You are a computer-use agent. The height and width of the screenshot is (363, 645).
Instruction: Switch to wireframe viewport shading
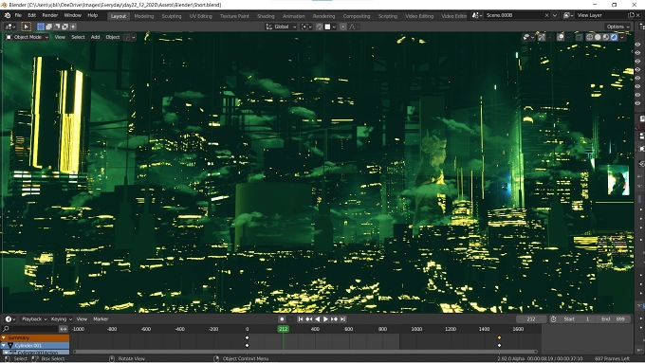click(589, 37)
